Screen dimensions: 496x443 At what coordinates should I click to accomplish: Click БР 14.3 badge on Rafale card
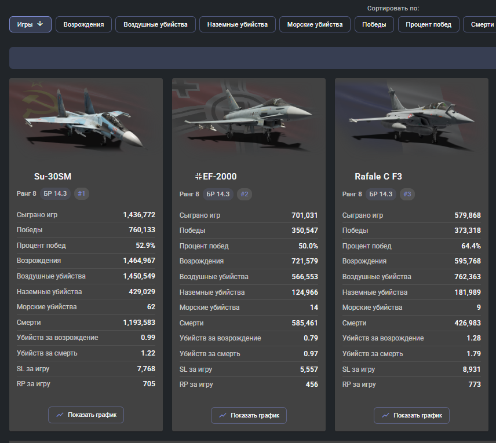tap(381, 194)
